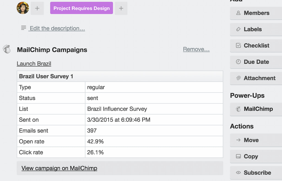282x181 pixels.
Task: Open the Launch Brazil link
Action: click(x=34, y=64)
